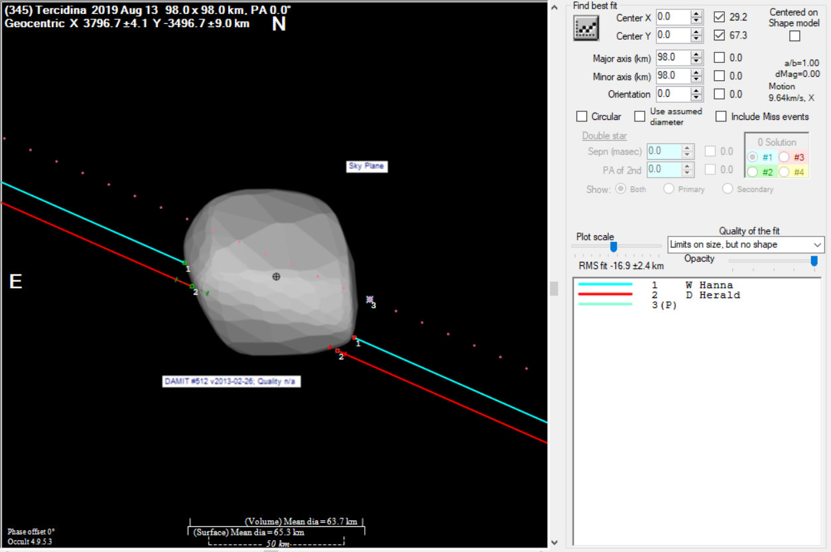Screen dimensions: 831x552
Task: Click the Opacity slider handle
Action: (x=814, y=261)
